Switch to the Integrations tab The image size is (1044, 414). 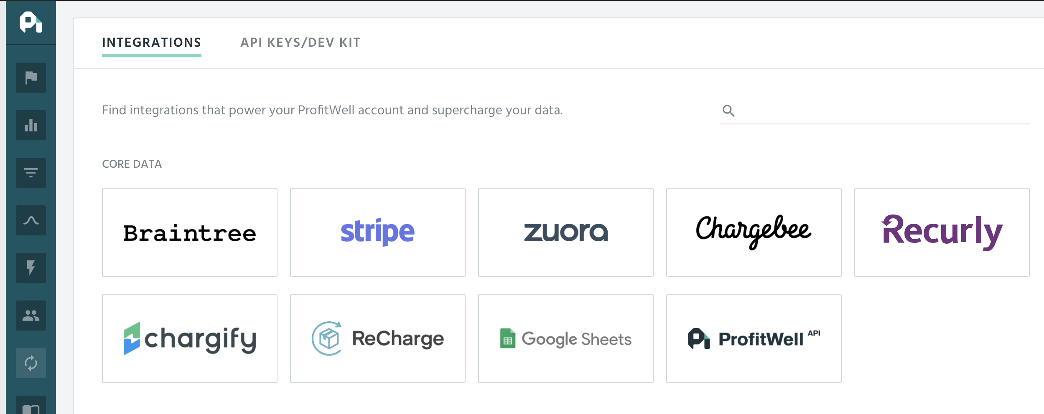151,43
